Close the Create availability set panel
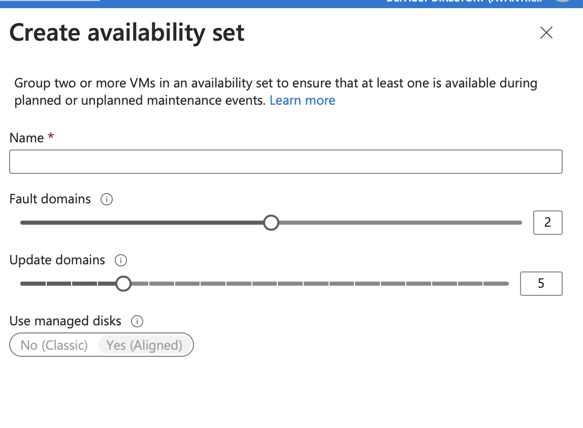Screen dimensions: 583x428 pyautogui.click(x=546, y=33)
